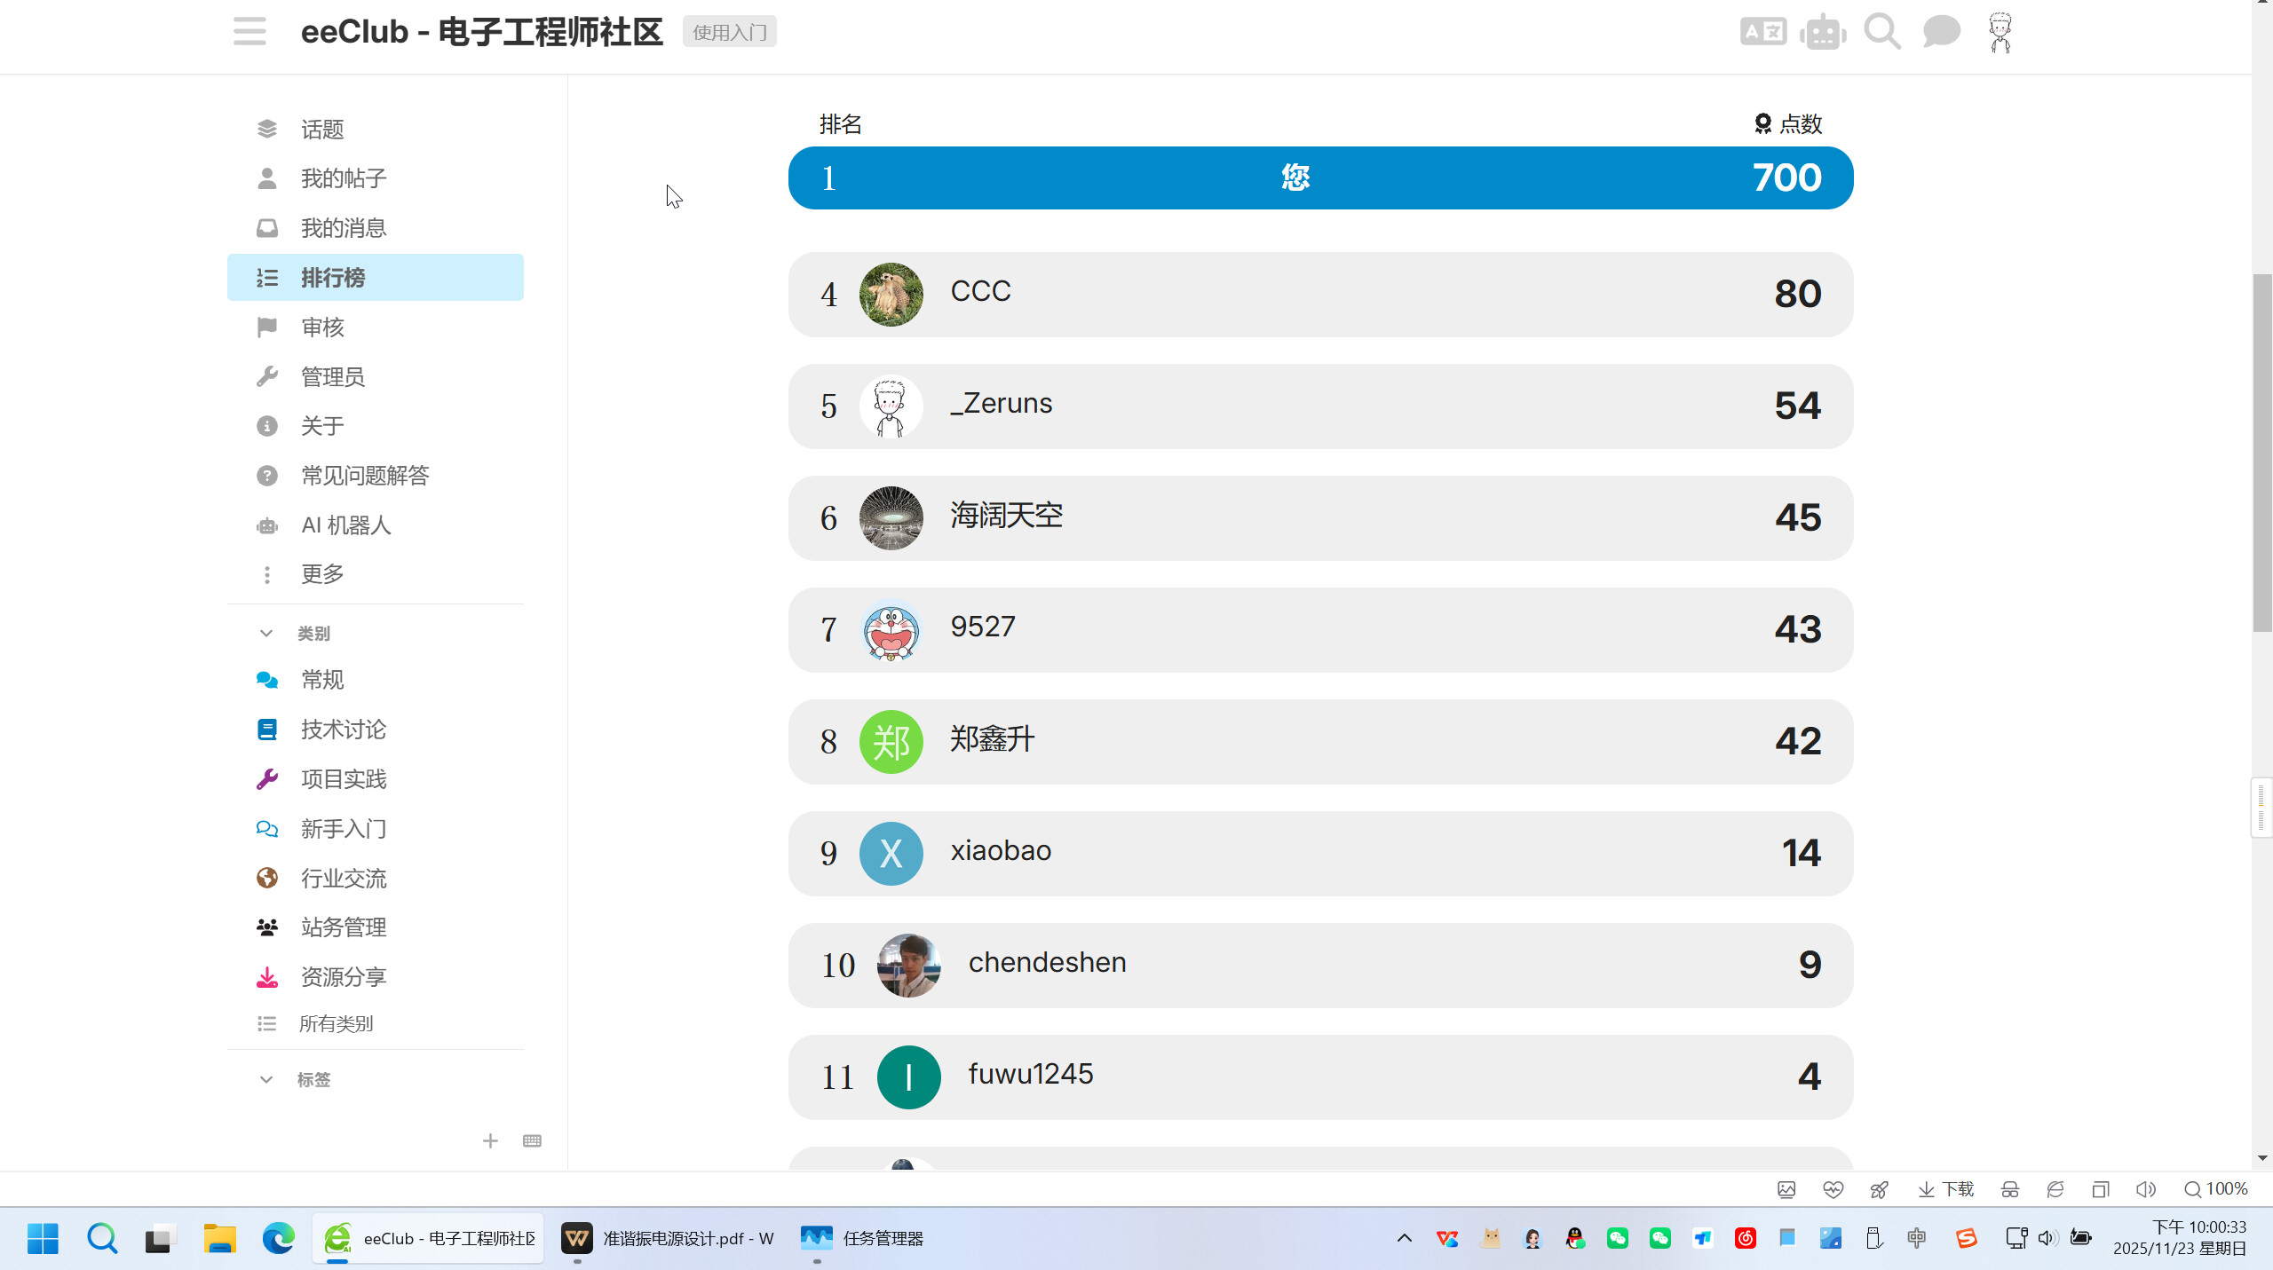
Task: Open the chat bubble icon in header
Action: coord(1941,32)
